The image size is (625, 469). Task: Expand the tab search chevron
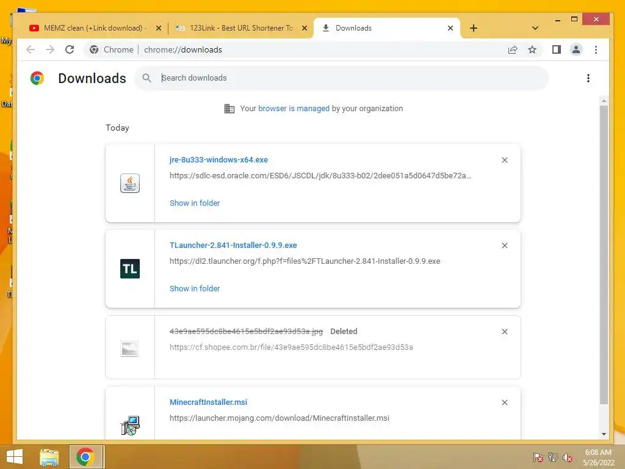coord(535,28)
